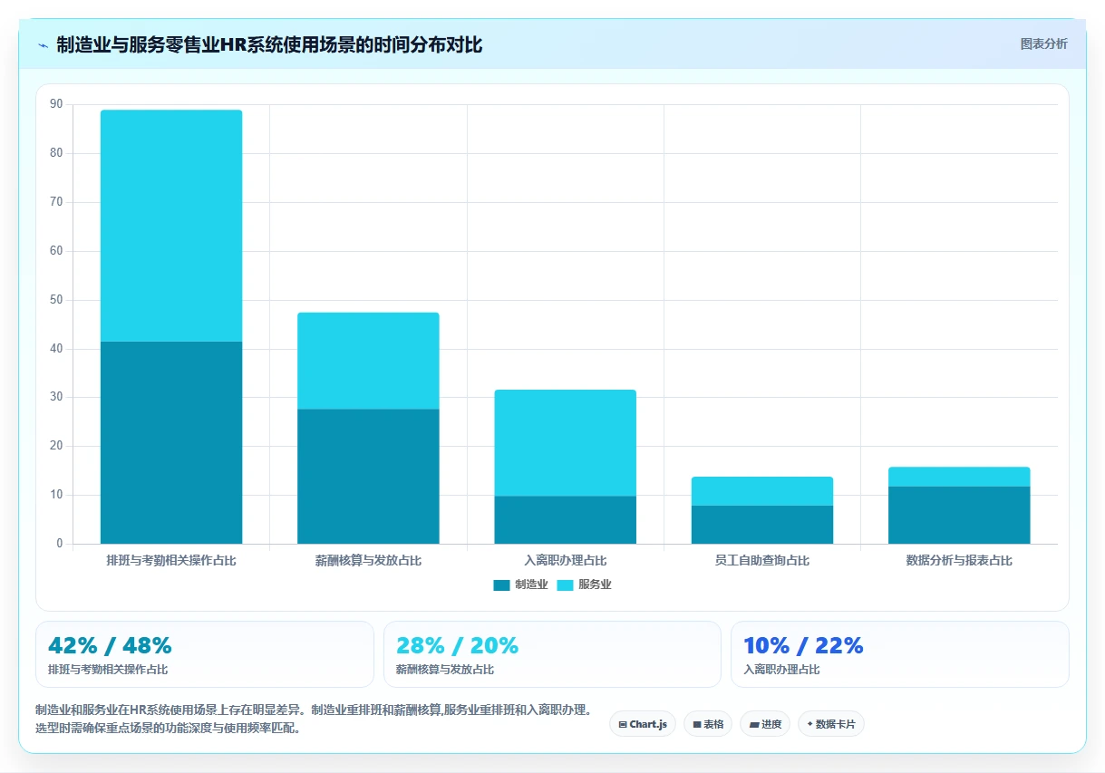1105x773 pixels.
Task: Click the 制造业 bar segment for 数据分析与报表占比
Action: pyautogui.click(x=959, y=515)
